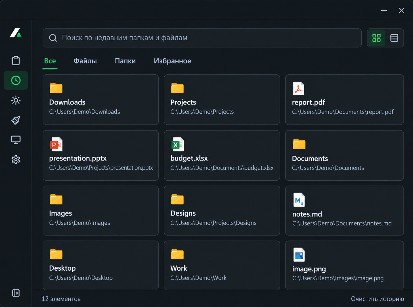This screenshot has width=413, height=307.
Task: Click Очистить историю to clear history
Action: 377,299
